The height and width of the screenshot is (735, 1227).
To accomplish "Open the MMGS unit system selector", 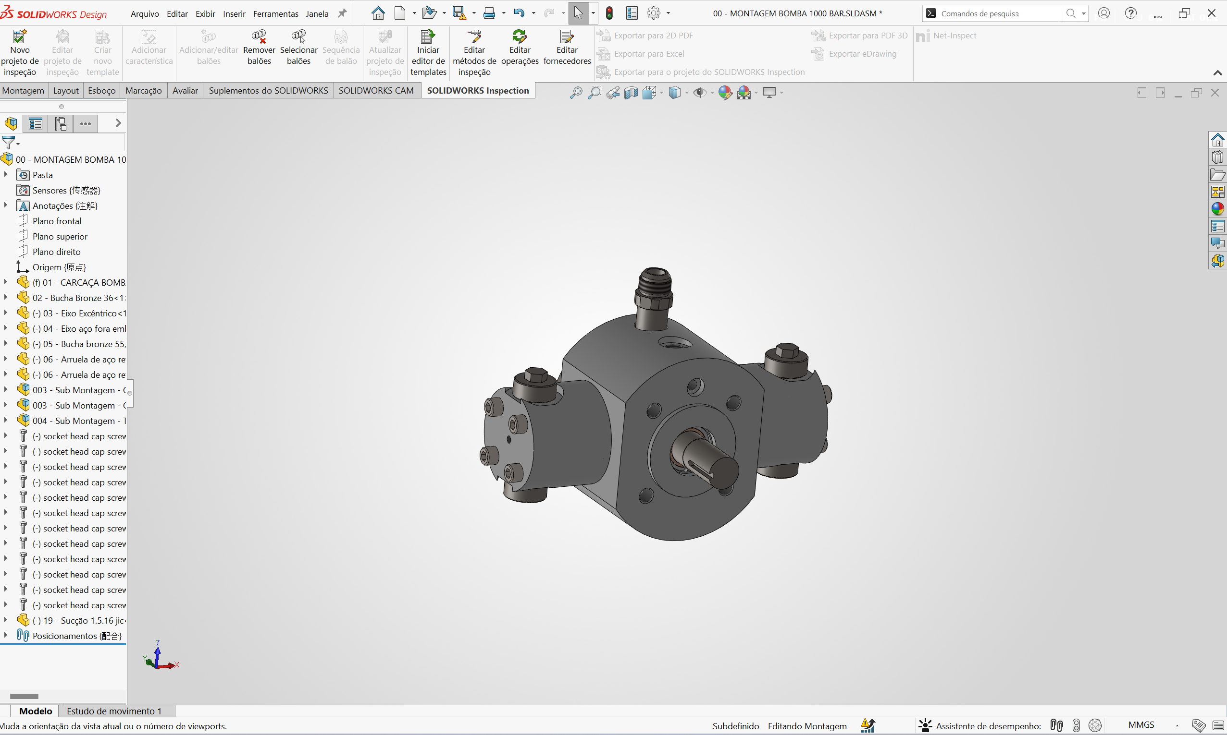I will [x=1141, y=725].
